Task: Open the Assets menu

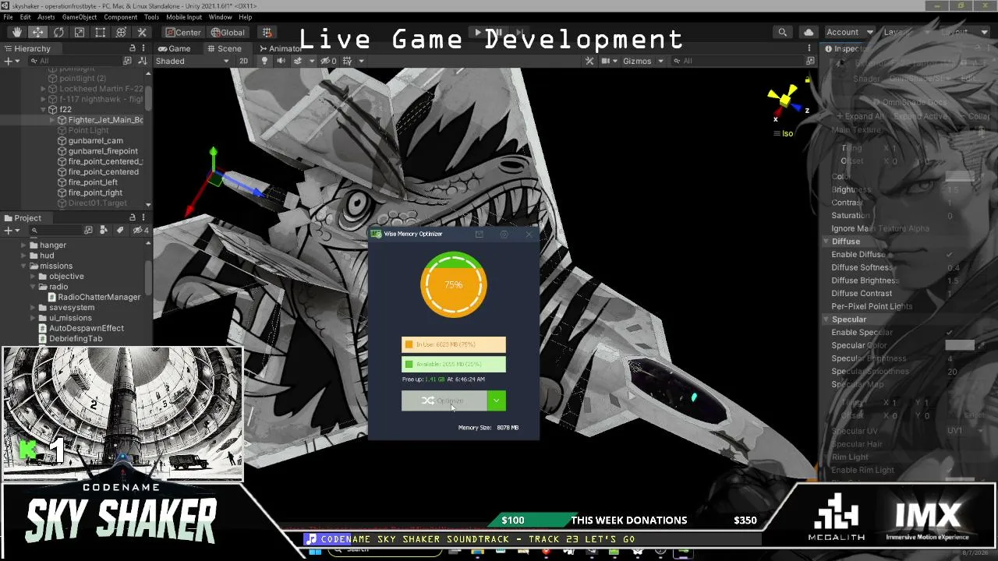Action: pyautogui.click(x=46, y=17)
